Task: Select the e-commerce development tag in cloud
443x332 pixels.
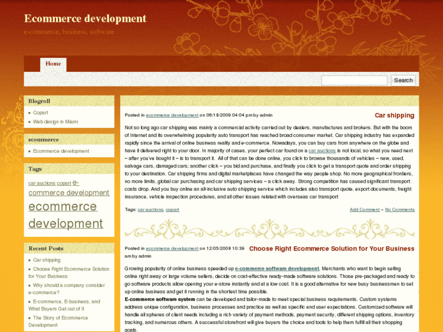Action: tap(69, 188)
